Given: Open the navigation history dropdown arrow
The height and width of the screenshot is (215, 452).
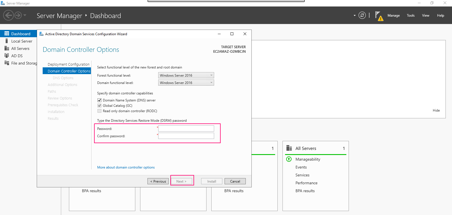Looking at the screenshot, I should point(25,15).
